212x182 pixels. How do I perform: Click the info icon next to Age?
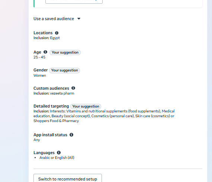45,52
